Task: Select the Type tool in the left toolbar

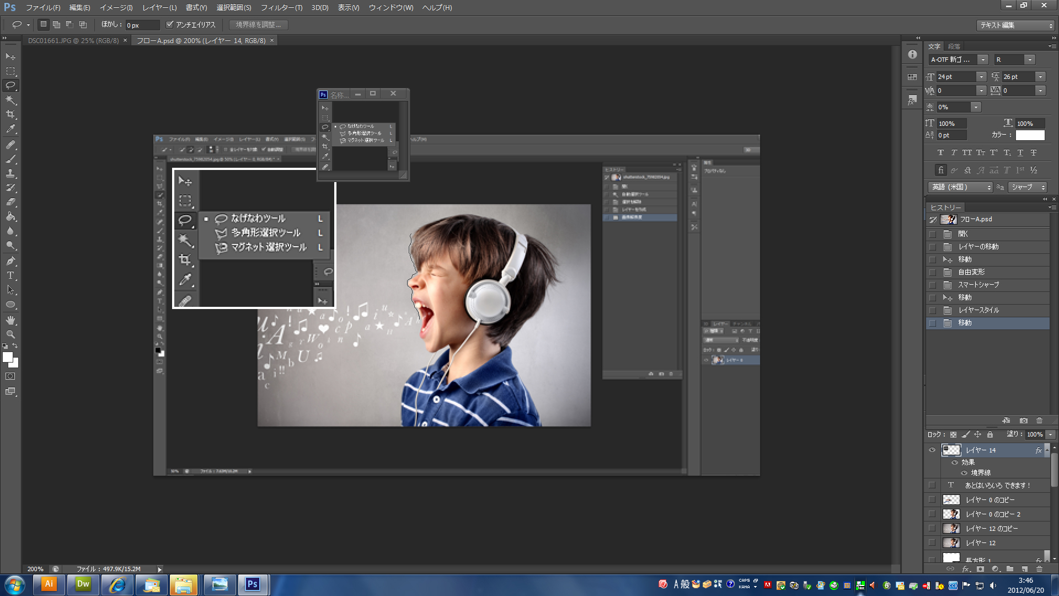Action: (10, 275)
